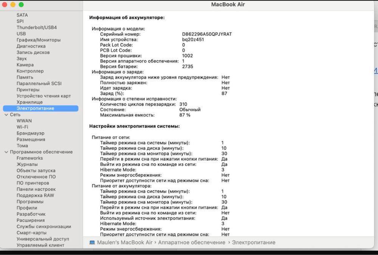Select Контроллер in the sidebar
Image resolution: width=378 pixels, height=255 pixels.
click(x=30, y=71)
